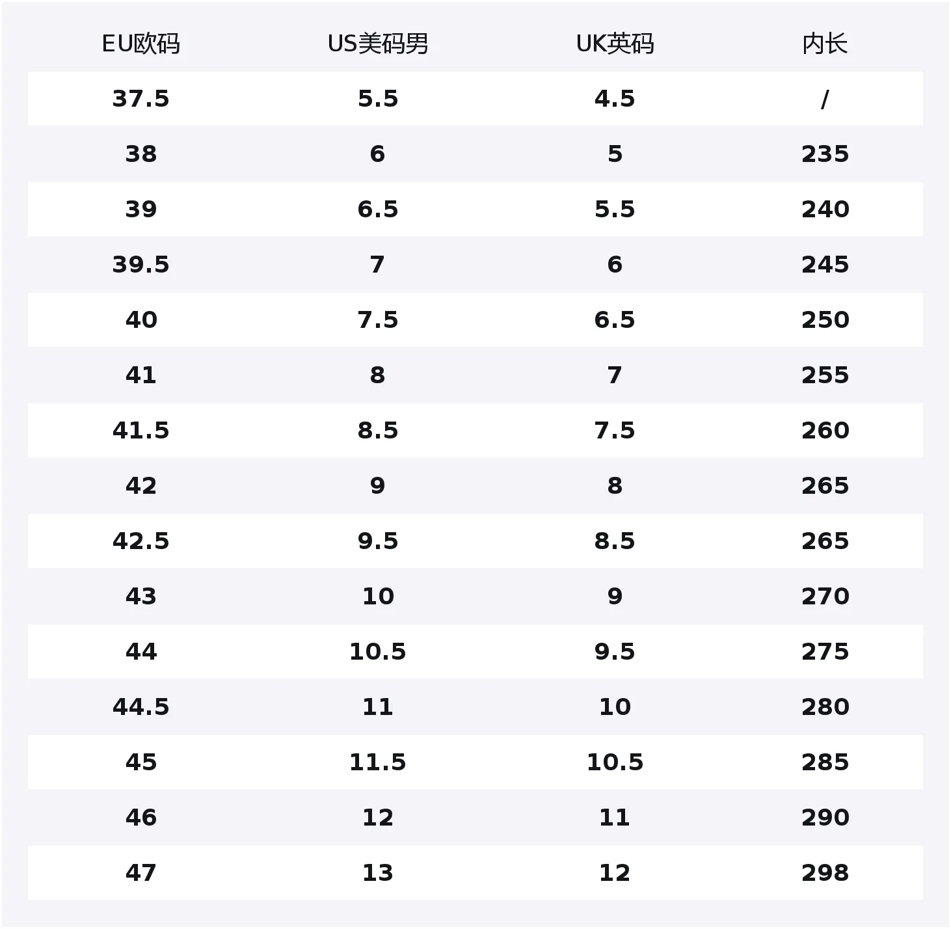The image size is (951, 929).
Task: Select EU size 41.5 cell
Action: [141, 431]
